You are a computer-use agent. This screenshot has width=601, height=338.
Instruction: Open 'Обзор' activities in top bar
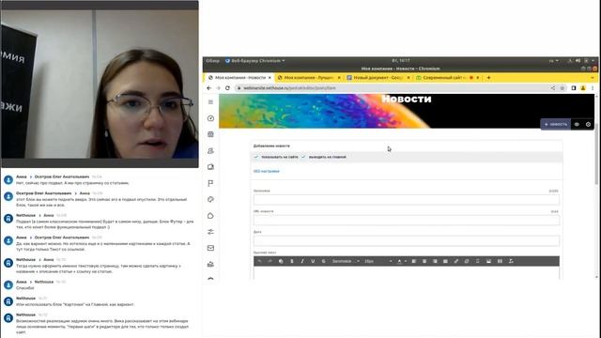(x=213, y=60)
